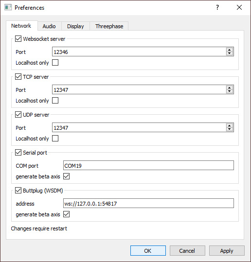The image size is (251, 262).
Task: Disable the Serial port checkbox
Action: pos(18,153)
